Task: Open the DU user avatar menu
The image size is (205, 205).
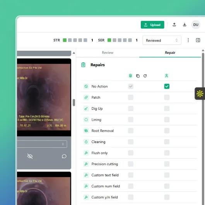Action: (196, 25)
